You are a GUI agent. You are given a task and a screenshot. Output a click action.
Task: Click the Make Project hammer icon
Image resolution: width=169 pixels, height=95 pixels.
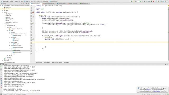(x=131, y=1)
